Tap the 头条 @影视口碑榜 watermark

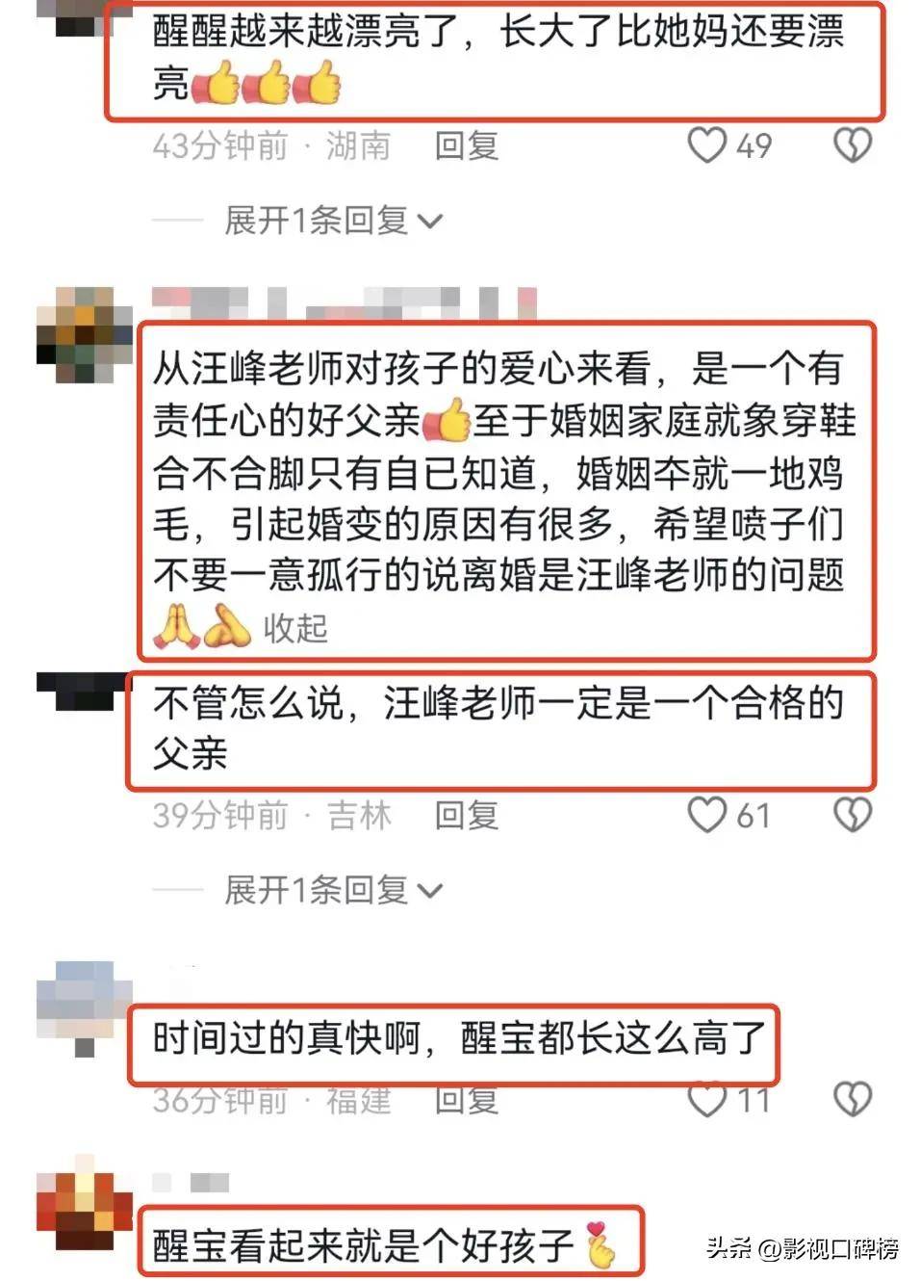[803, 1248]
